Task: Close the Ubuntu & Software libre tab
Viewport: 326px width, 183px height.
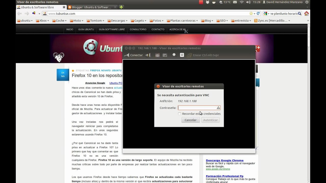Action: [64, 7]
